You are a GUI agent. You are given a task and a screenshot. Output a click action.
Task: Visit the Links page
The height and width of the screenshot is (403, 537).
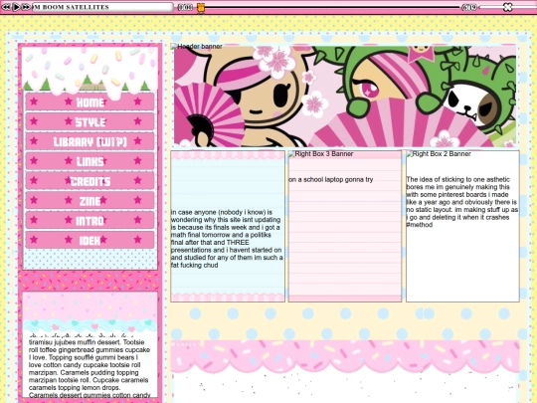point(89,161)
